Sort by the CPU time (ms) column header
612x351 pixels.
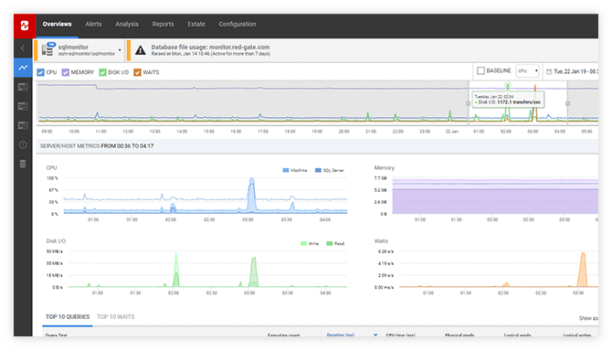pyautogui.click(x=400, y=335)
